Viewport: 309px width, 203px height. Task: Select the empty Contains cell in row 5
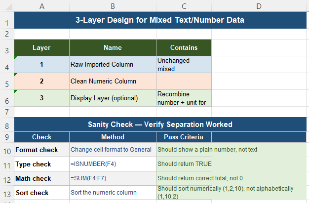coord(184,81)
